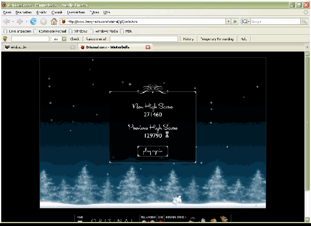
Task: Click the site favicon in the address bar
Action: (x=64, y=22)
